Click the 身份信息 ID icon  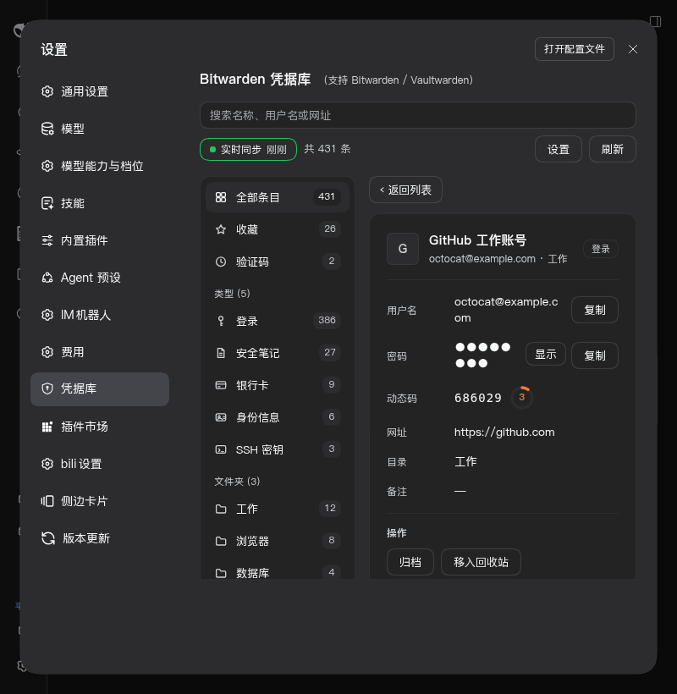[x=220, y=417]
